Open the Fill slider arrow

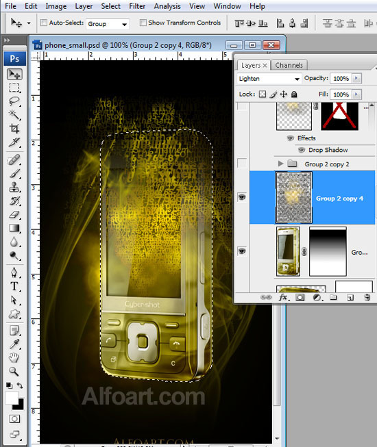(x=356, y=94)
